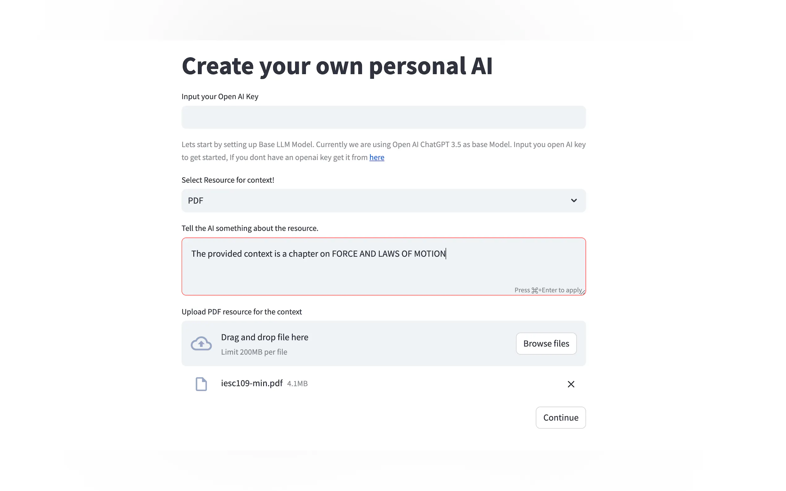Click the resize handle of the resource textarea

(583, 292)
